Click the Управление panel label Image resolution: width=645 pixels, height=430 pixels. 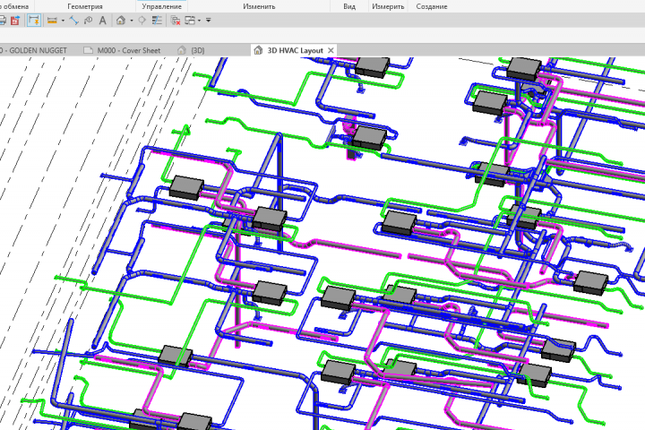click(161, 6)
